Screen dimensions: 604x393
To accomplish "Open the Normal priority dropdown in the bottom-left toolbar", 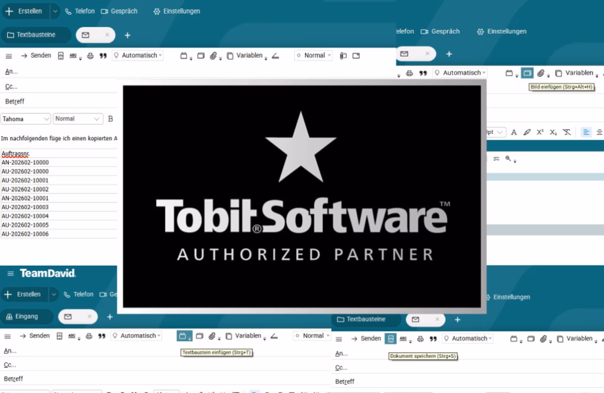I will (x=312, y=336).
